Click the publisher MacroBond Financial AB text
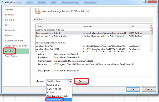The image size is (159, 102). pos(66,57)
